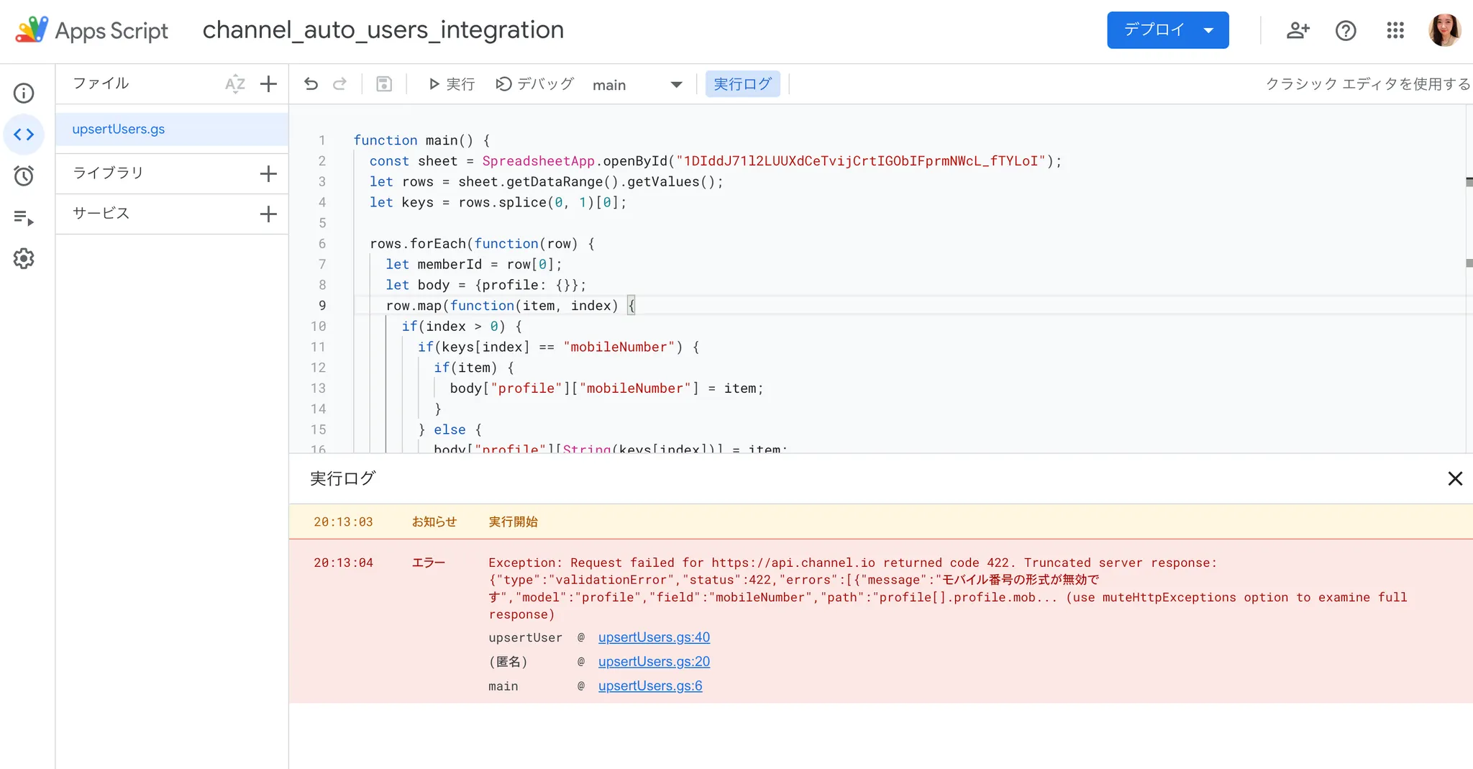Open the Executions list icon
This screenshot has width=1473, height=769.
tap(24, 218)
